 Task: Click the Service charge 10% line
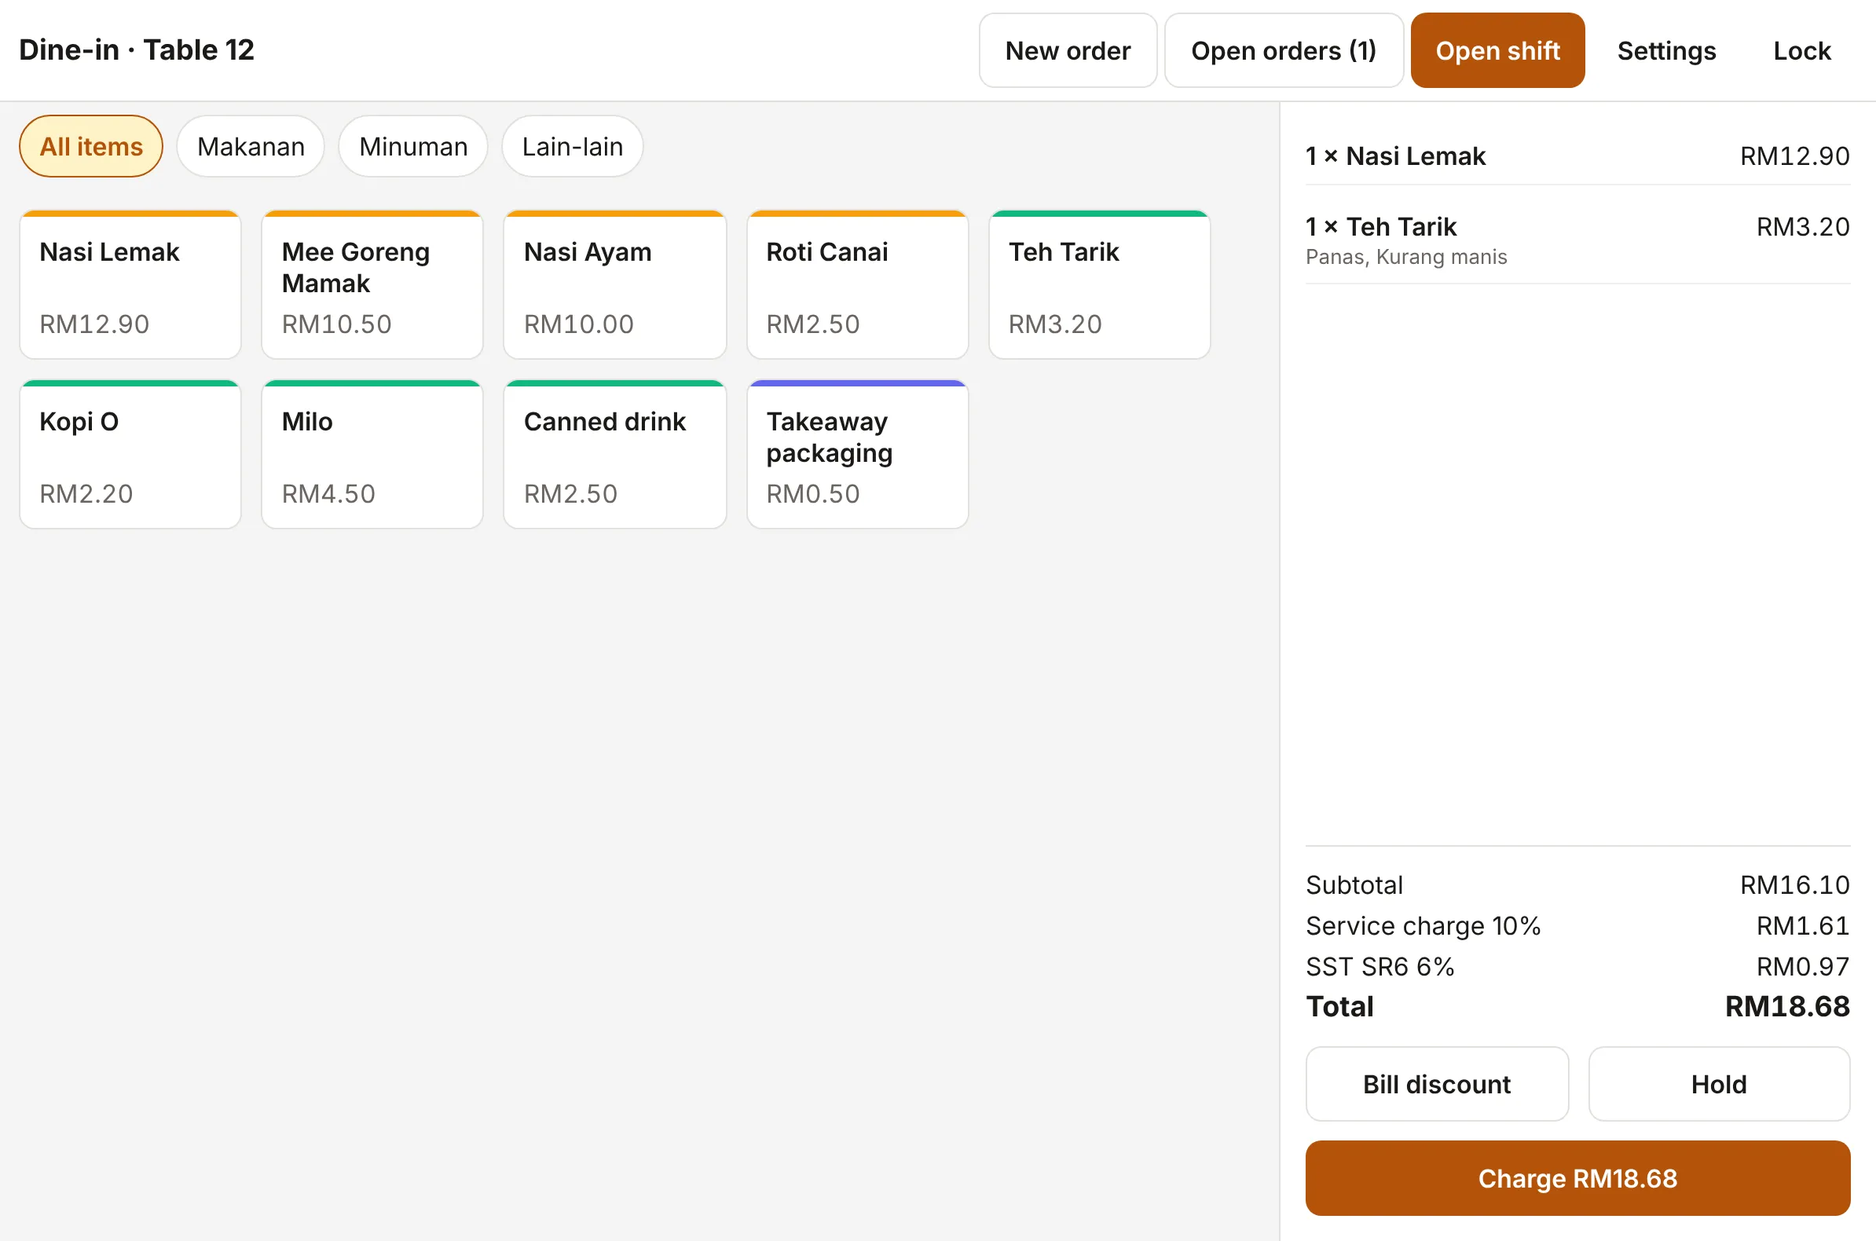1577,926
